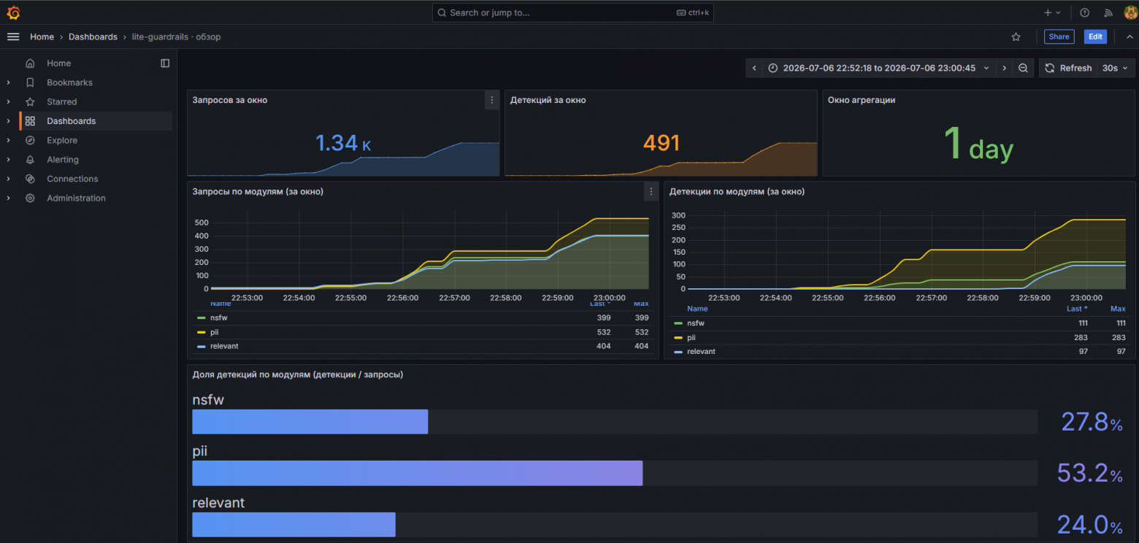Open Connections menu item
The image size is (1139, 543).
[72, 179]
